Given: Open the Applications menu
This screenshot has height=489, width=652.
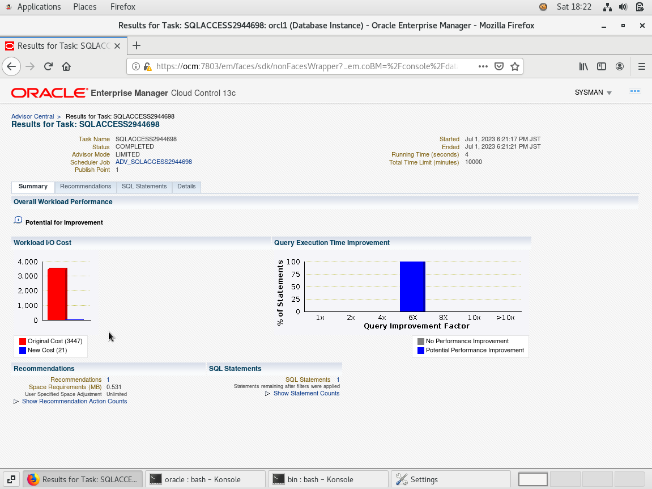Looking at the screenshot, I should (39, 7).
